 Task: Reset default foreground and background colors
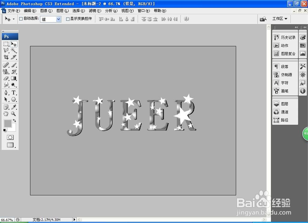pos(5,130)
